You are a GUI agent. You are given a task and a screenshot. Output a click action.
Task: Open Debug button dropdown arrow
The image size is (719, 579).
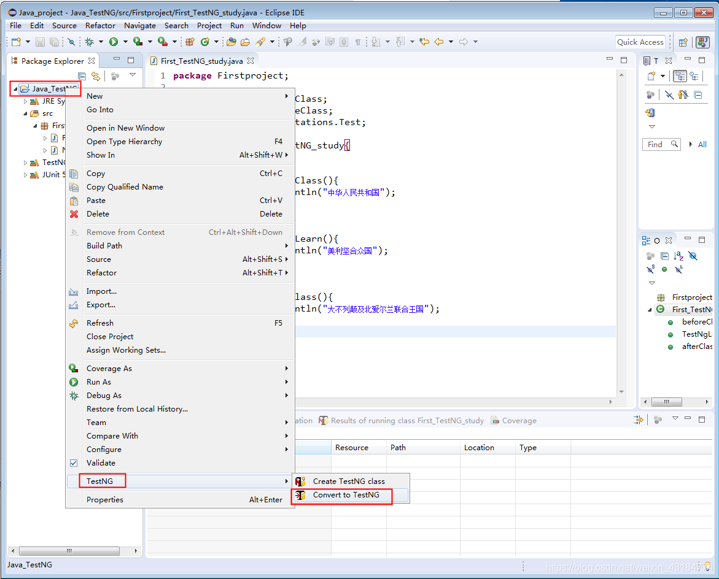pyautogui.click(x=101, y=42)
